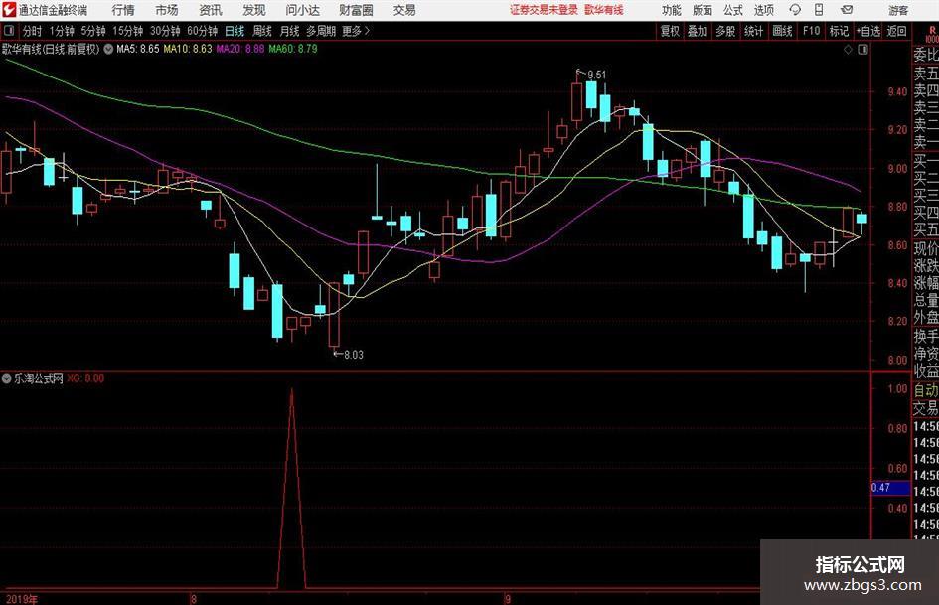Image resolution: width=939 pixels, height=605 pixels.
Task: Switch to 15分钟 period tab
Action: [127, 31]
